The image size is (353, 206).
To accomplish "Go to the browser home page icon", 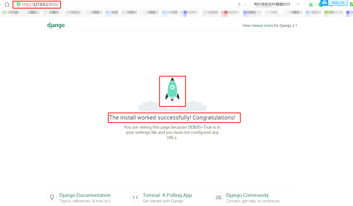I will click(x=7, y=4).
